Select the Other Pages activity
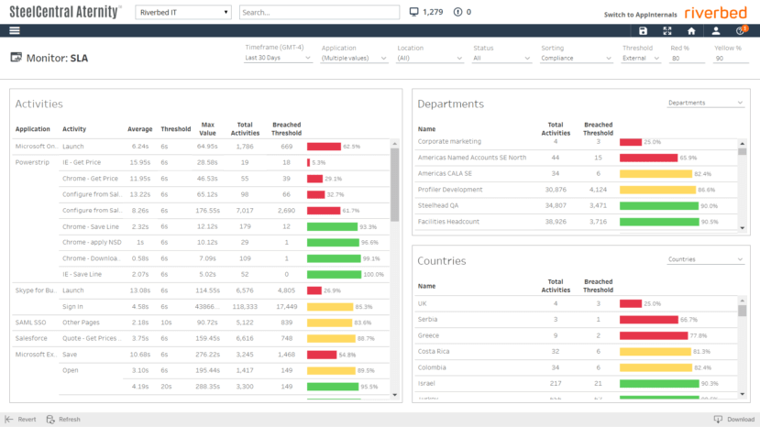This screenshot has height=427, width=760. [x=81, y=323]
